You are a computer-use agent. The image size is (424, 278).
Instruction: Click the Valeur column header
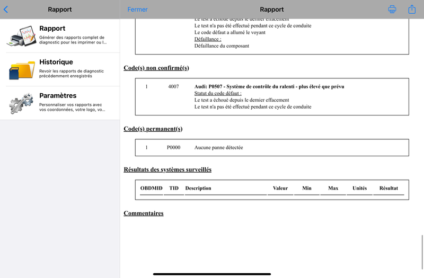point(280,188)
